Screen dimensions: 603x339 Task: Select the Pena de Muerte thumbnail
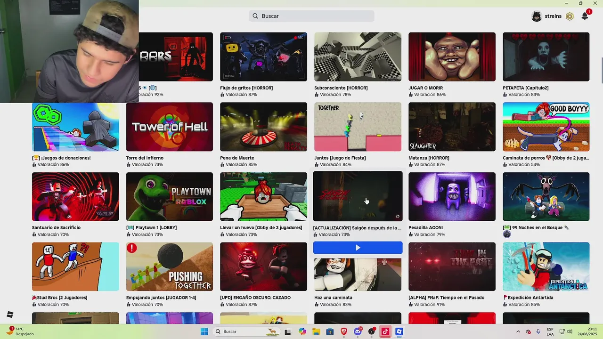tap(263, 127)
